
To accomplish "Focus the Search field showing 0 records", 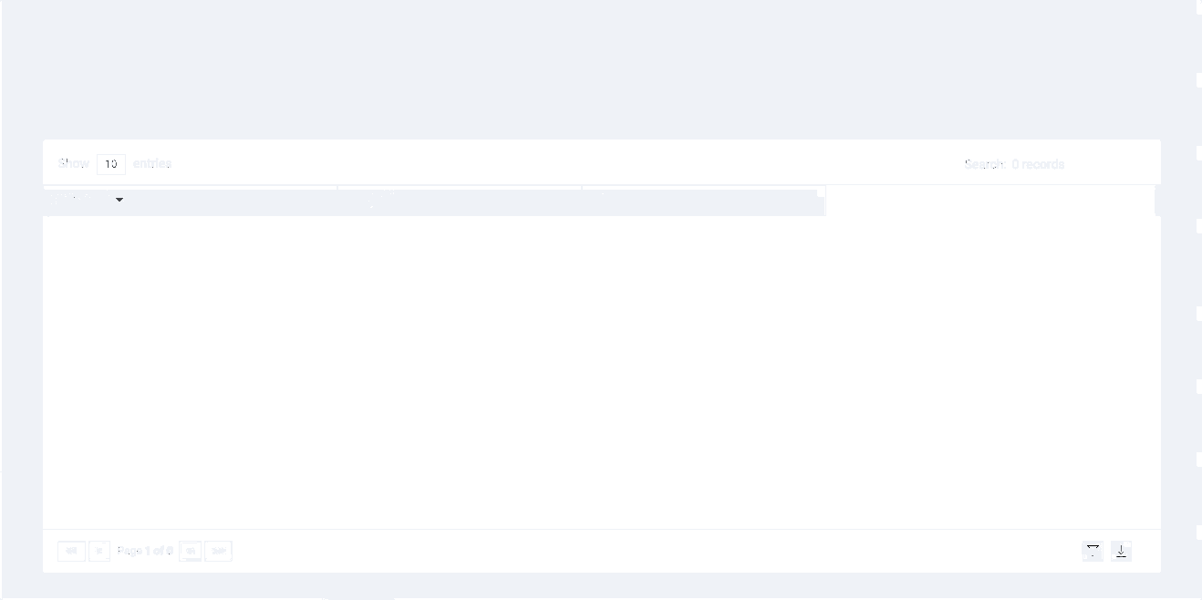I will pyautogui.click(x=1076, y=164).
